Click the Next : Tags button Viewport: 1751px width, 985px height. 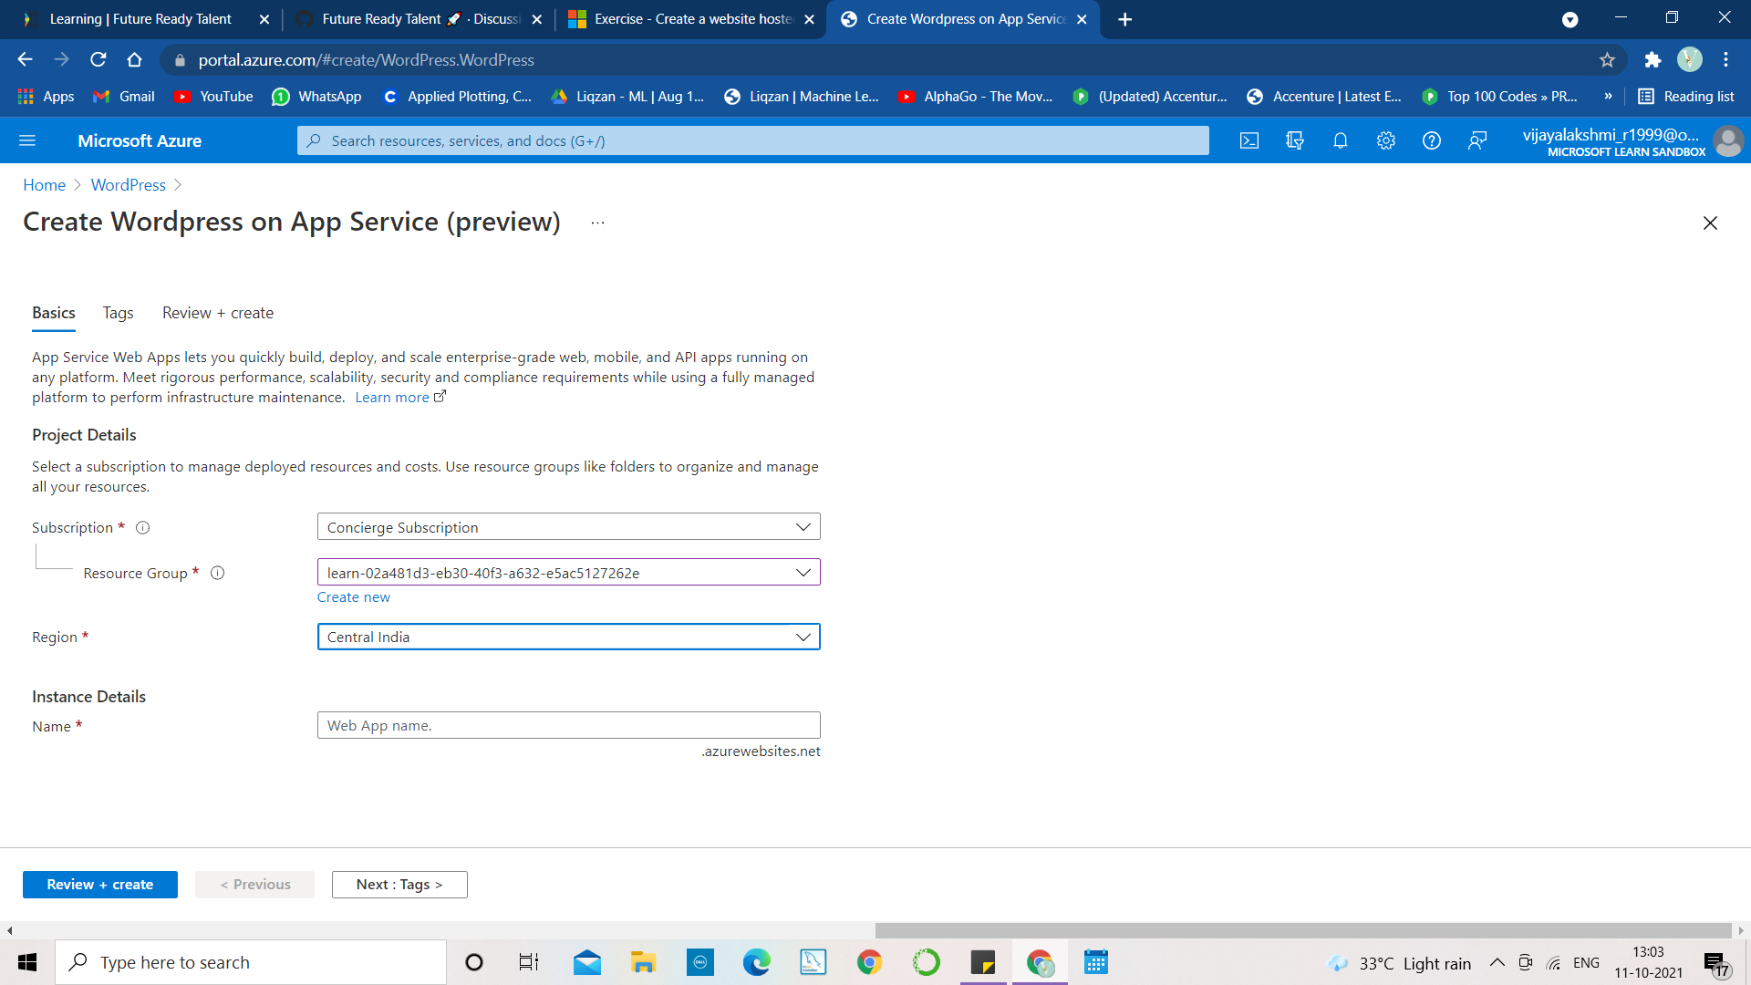click(399, 885)
